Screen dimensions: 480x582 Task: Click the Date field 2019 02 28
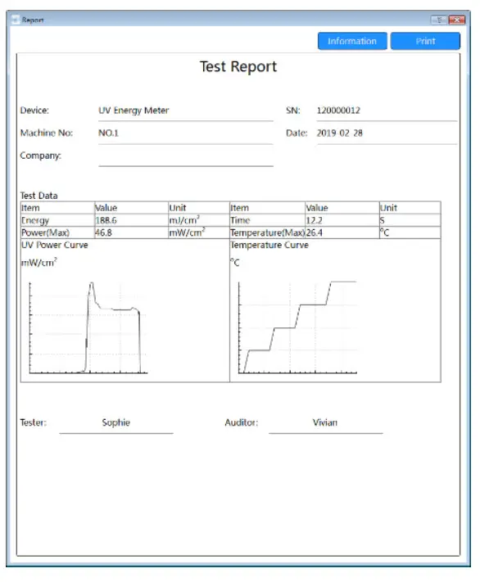[x=387, y=133]
